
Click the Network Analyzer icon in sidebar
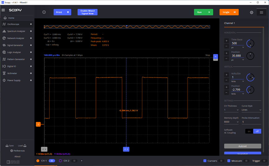click(4, 38)
